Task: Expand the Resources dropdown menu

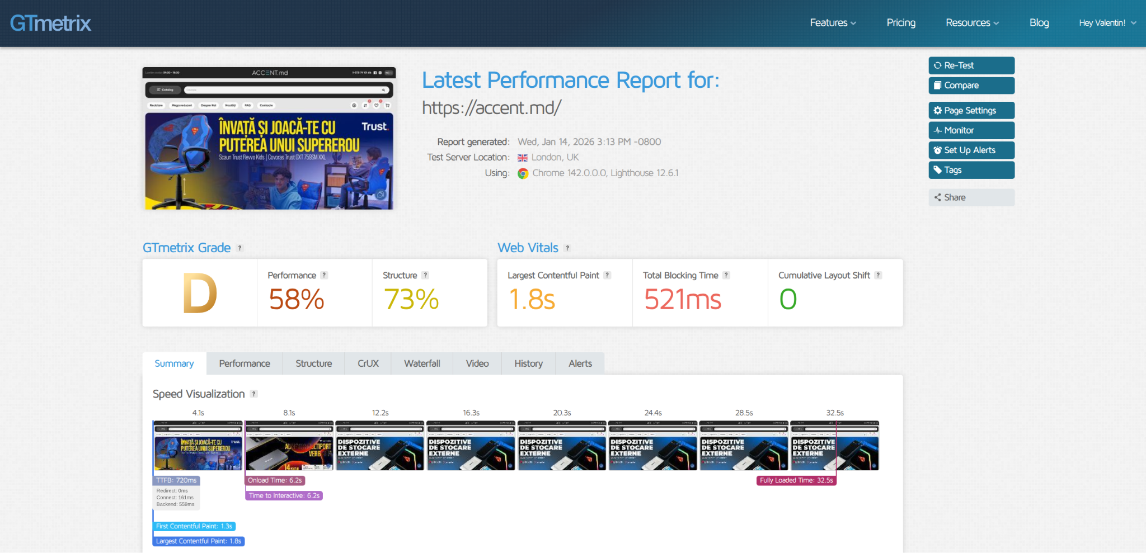Action: [x=972, y=23]
